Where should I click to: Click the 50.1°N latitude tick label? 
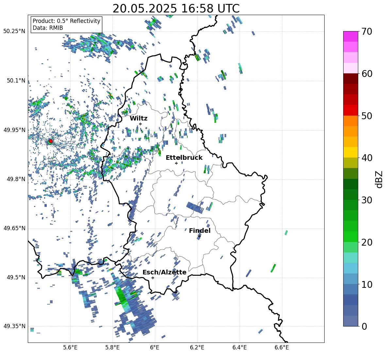click(x=16, y=81)
